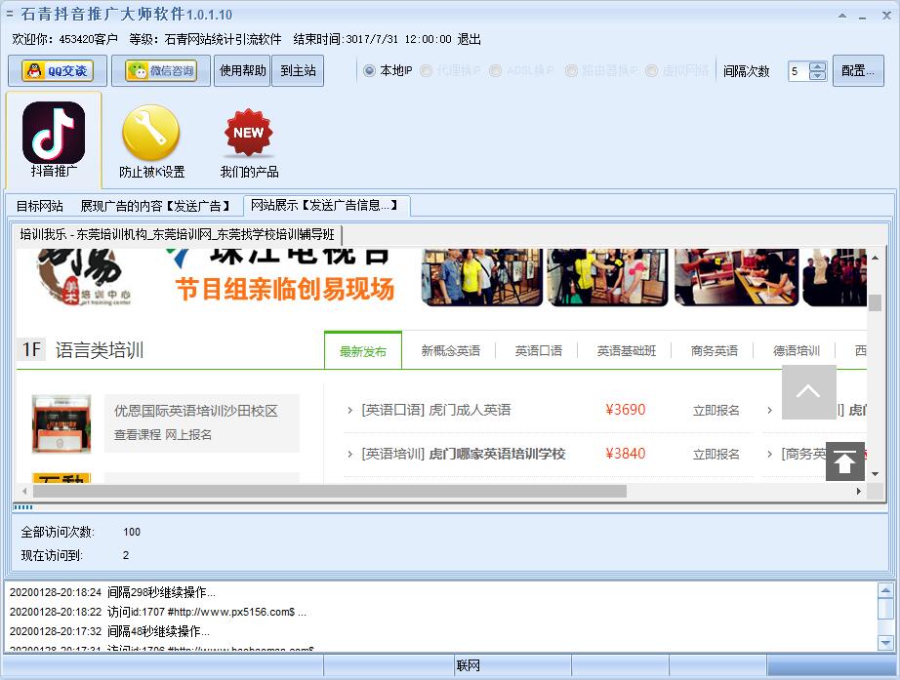Select the log line 间隔298秒继续操作
900x680 pixels.
pos(112,592)
